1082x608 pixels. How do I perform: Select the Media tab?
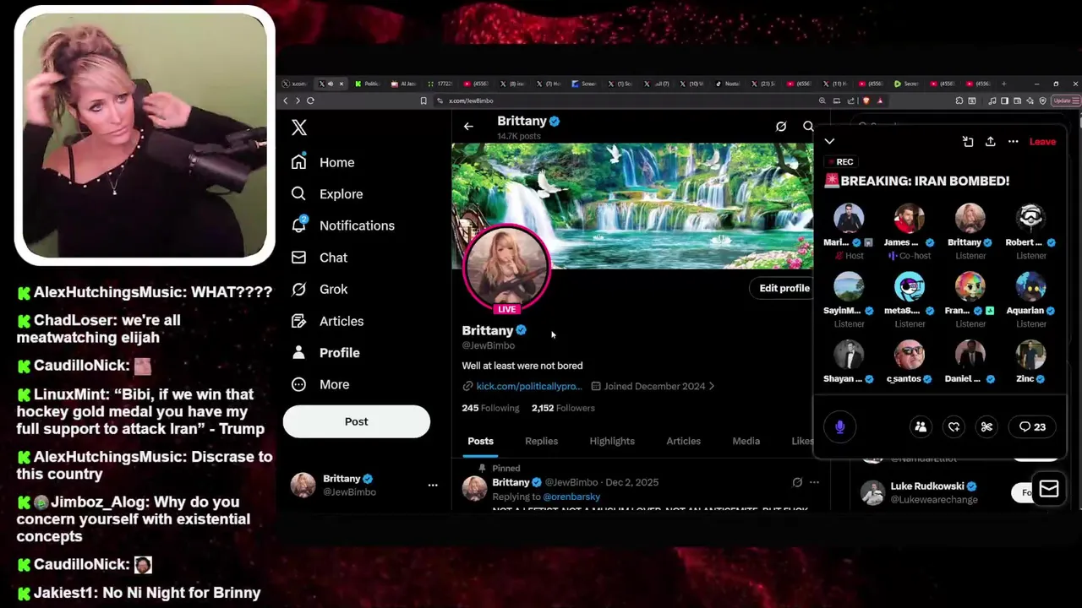coord(746,441)
